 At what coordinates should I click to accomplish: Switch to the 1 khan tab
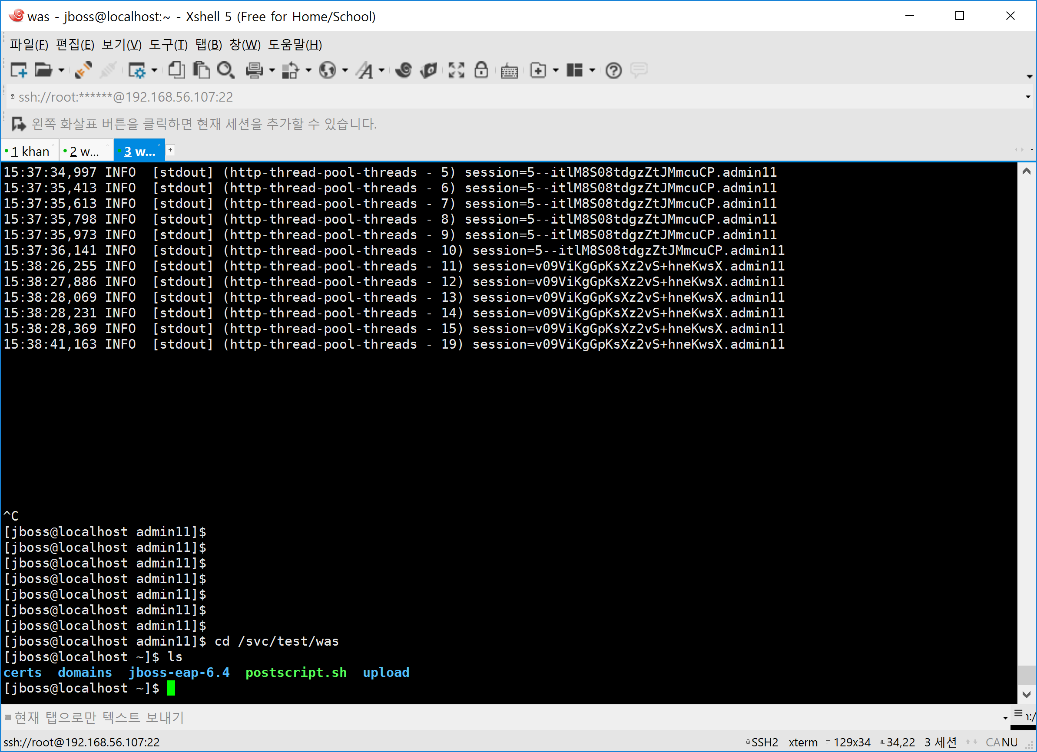tap(30, 151)
